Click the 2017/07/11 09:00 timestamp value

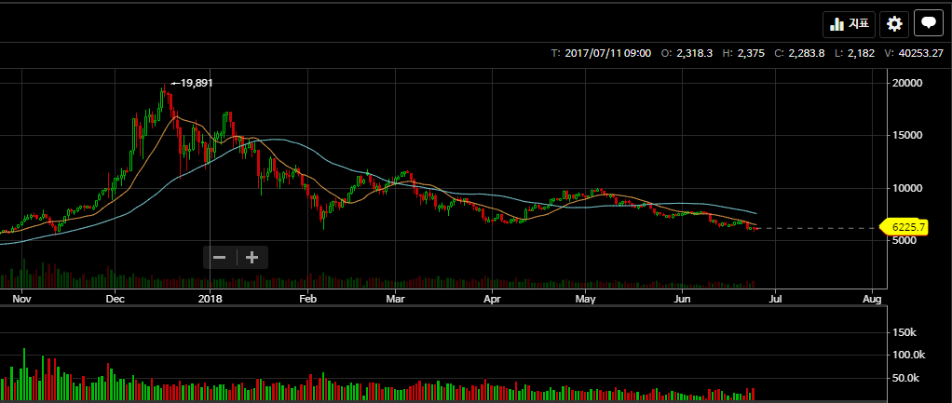coord(607,53)
